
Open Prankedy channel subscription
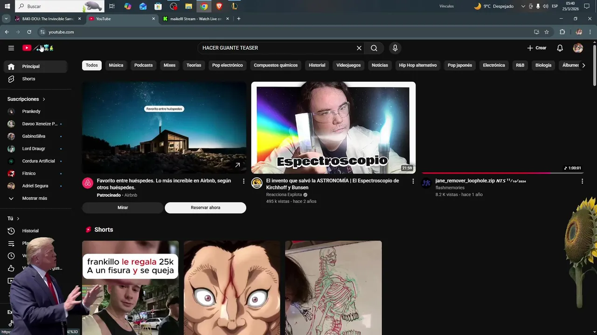pos(35,112)
